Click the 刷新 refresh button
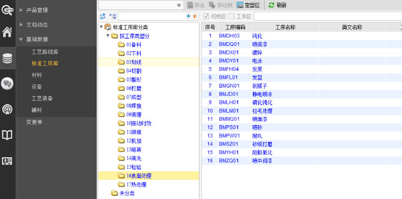The height and width of the screenshot is (199, 402). point(277,5)
